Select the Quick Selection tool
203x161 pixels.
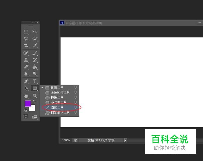point(35,39)
